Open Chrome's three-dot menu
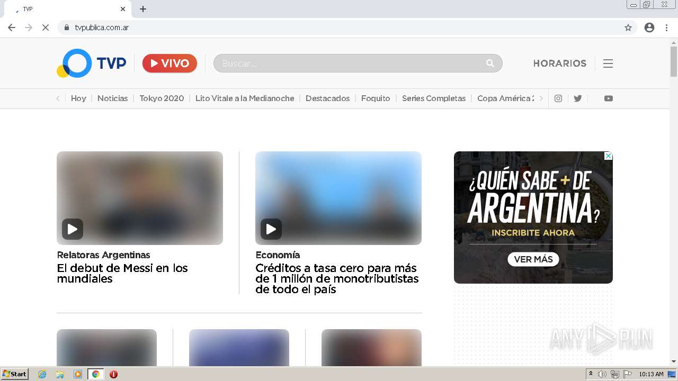The height and width of the screenshot is (381, 678). tap(667, 28)
